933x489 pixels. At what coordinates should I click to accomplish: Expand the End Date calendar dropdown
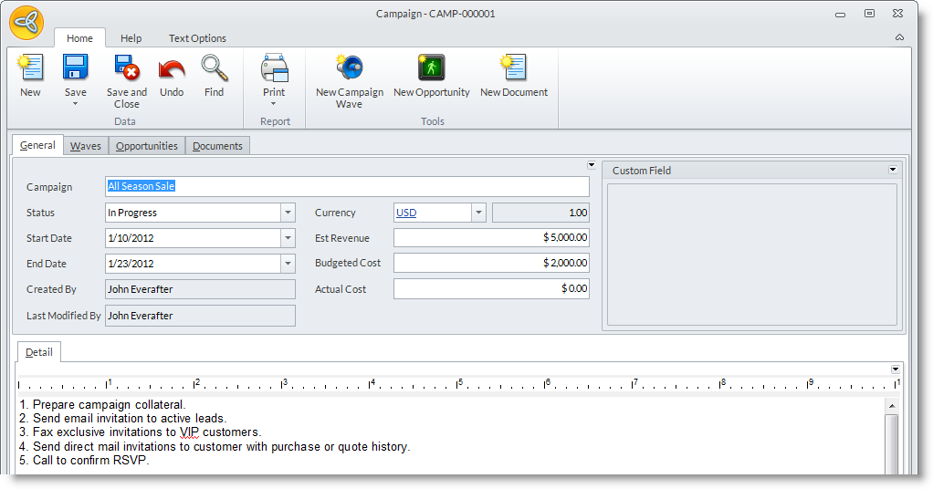[288, 264]
